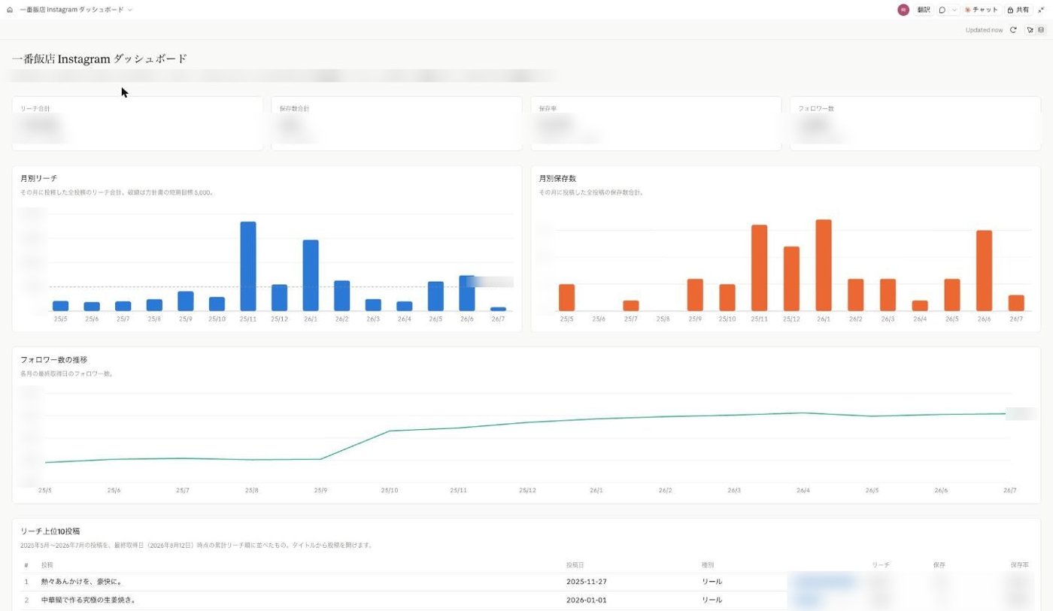The image size is (1053, 611).
Task: Expand the chevron beside the comment icon
Action: coord(954,10)
